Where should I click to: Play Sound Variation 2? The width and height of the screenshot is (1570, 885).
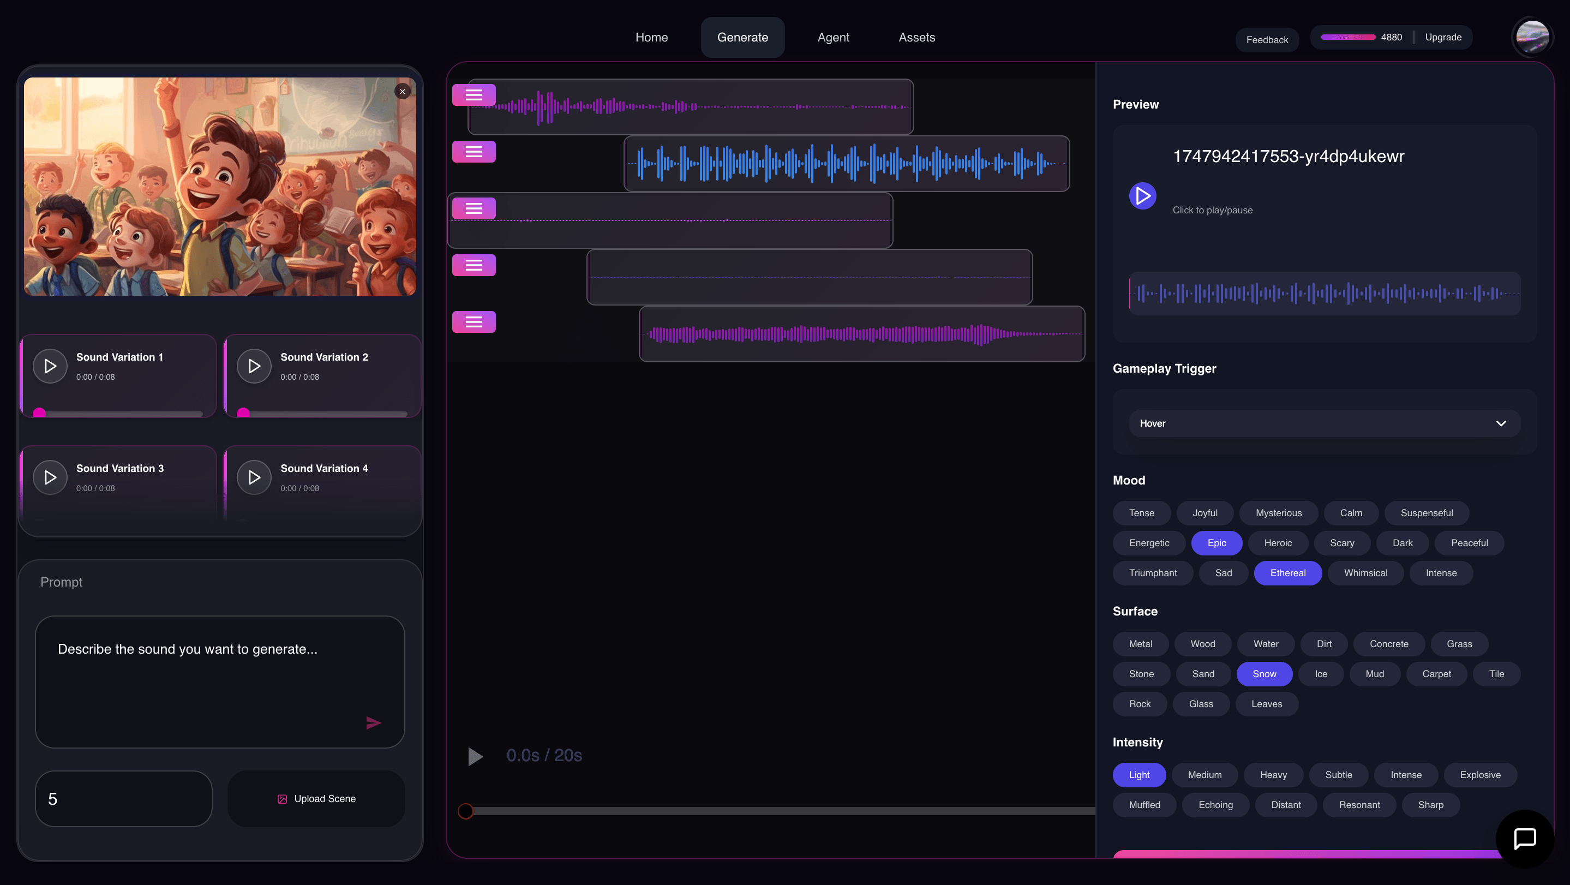tap(254, 366)
